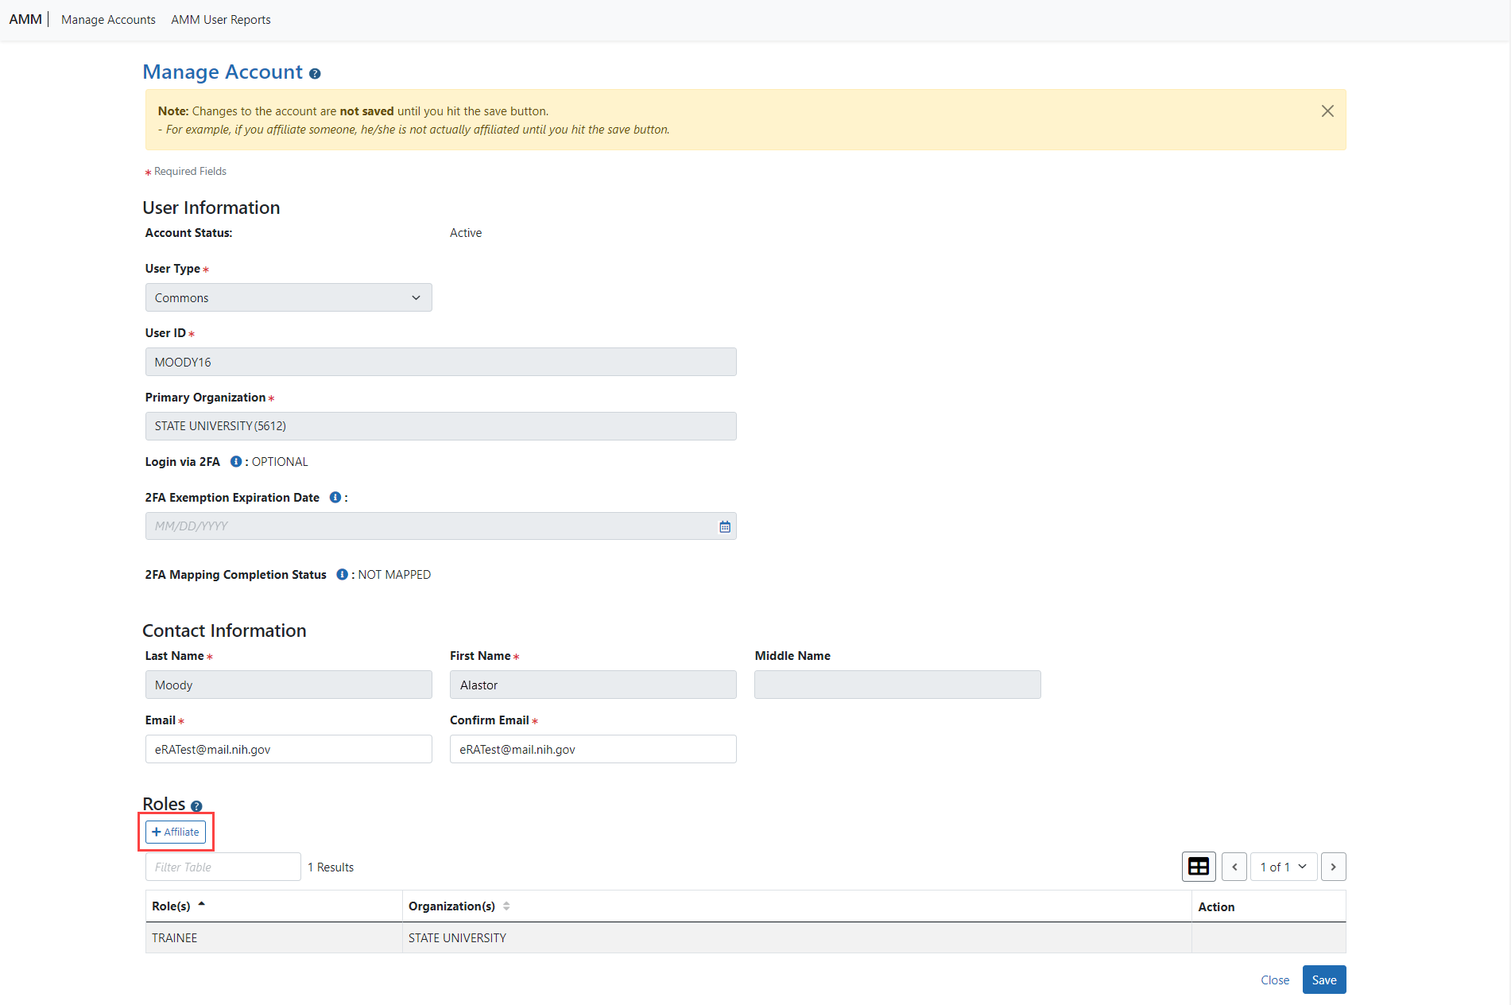Open the Roles help icon

point(196,805)
